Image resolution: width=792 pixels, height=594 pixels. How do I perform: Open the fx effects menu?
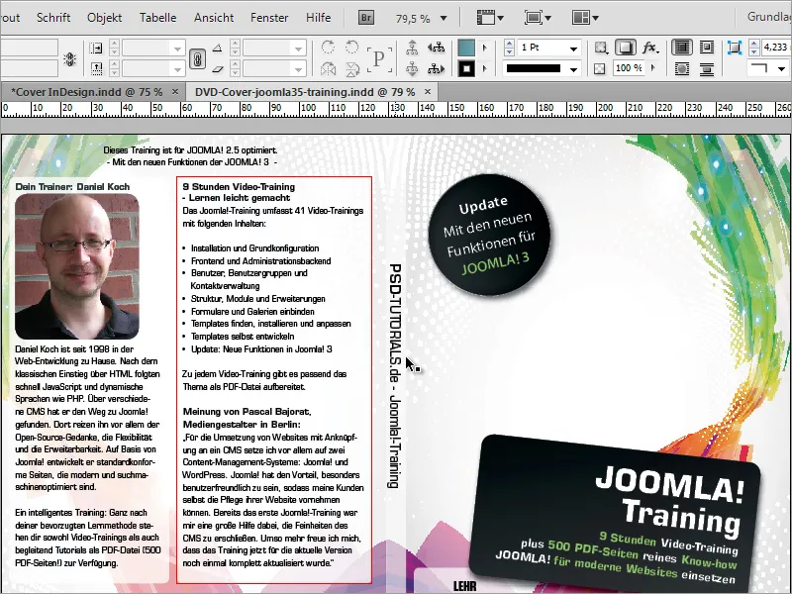(x=650, y=48)
